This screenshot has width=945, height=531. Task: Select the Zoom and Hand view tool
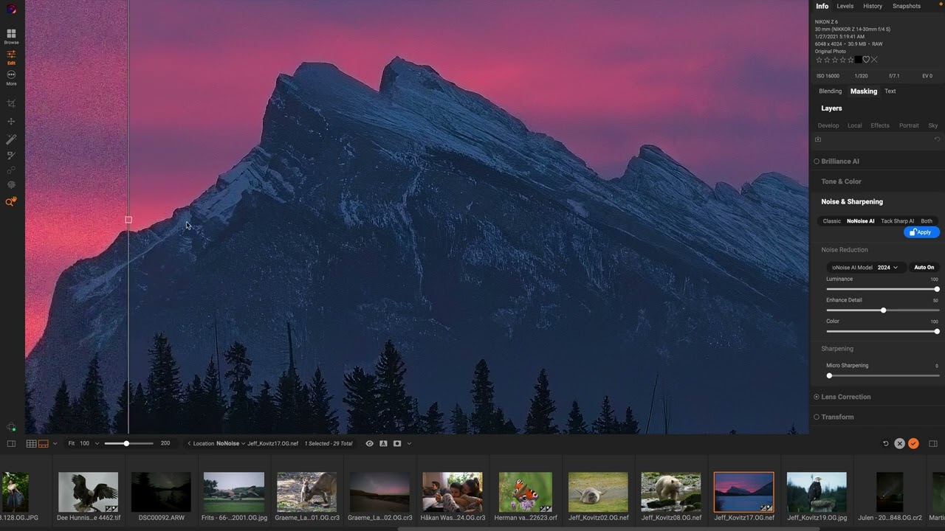[11, 201]
